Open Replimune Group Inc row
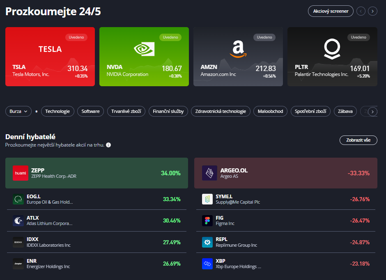The image size is (386, 280). coord(285,242)
